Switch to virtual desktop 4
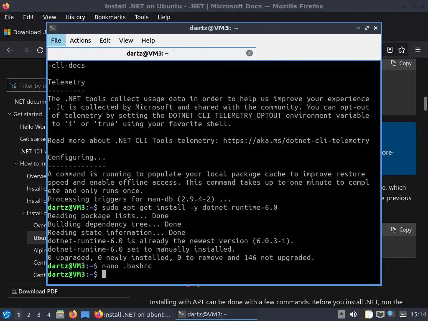Viewport: 428px width, 321px height. (x=49, y=315)
